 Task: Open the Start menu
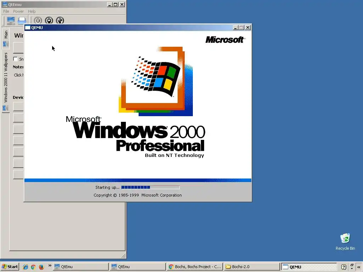(10, 267)
